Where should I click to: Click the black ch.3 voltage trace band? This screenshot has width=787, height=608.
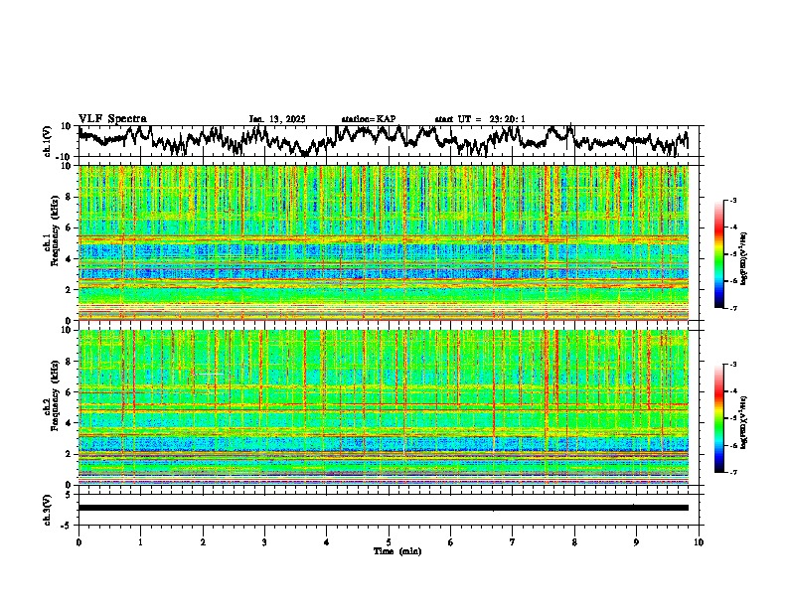click(x=384, y=508)
